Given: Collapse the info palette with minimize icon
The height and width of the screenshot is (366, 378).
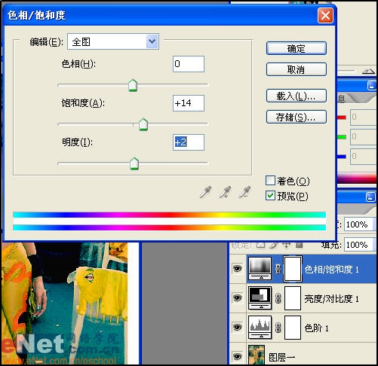Looking at the screenshot, I should point(372,86).
